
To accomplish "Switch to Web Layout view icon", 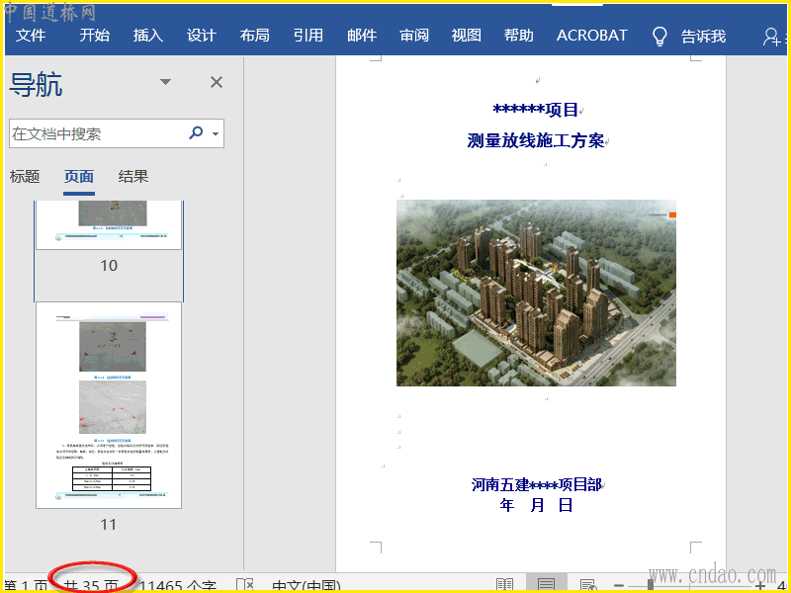I will pyautogui.click(x=587, y=586).
